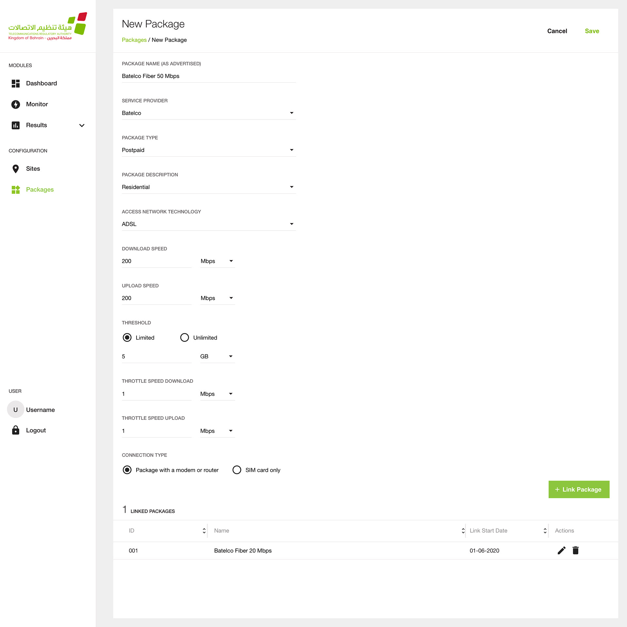627x627 pixels.
Task: Delete linked package 001 with trash icon
Action: pyautogui.click(x=575, y=550)
